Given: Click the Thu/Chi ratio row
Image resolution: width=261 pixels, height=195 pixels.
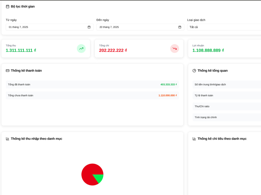Looking at the screenshot, I should click(x=227, y=106).
